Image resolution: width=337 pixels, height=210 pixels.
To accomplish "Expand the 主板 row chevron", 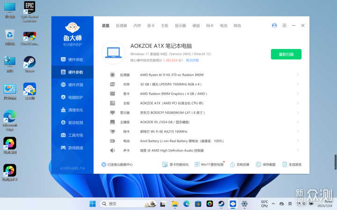I will tap(298, 103).
